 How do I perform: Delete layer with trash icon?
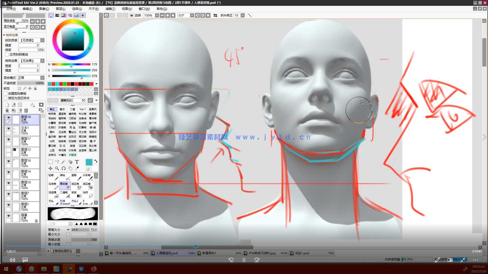point(26,111)
